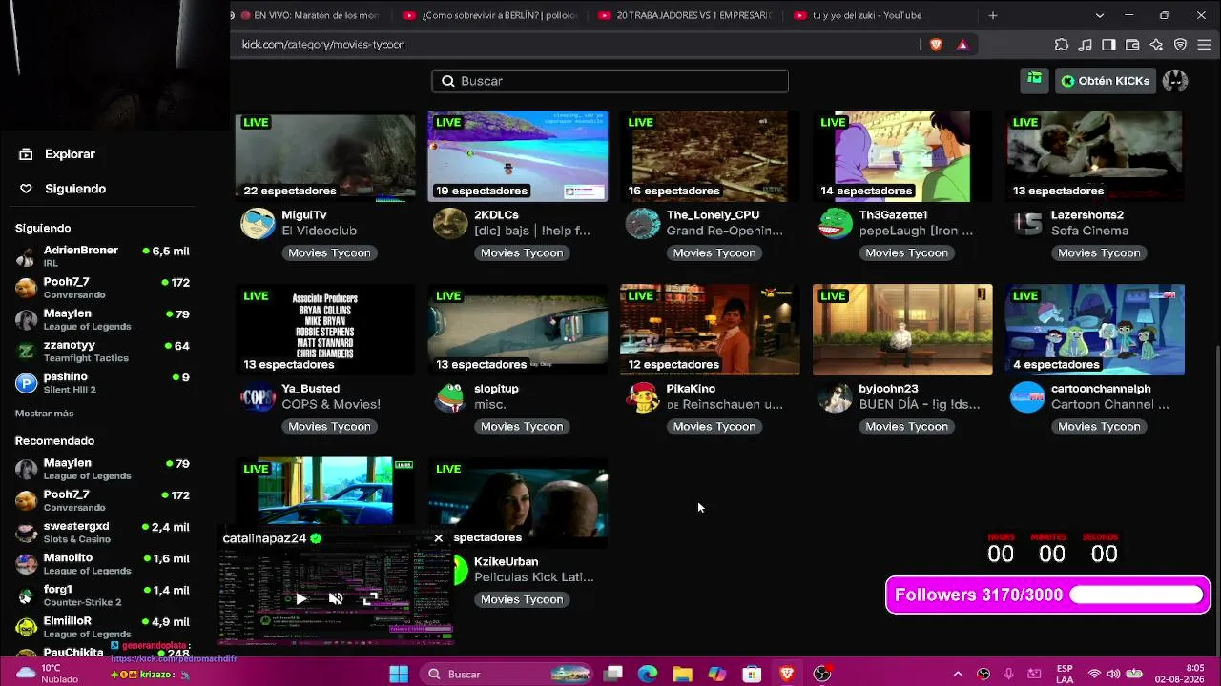Image resolution: width=1221 pixels, height=686 pixels.
Task: Open Microsoft Edge from taskbar
Action: click(x=648, y=675)
